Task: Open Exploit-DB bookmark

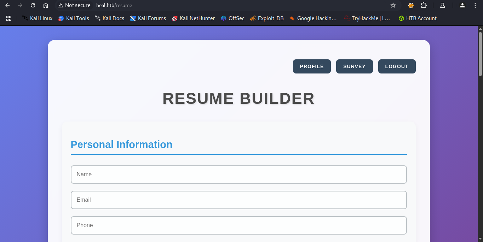Action: [267, 18]
